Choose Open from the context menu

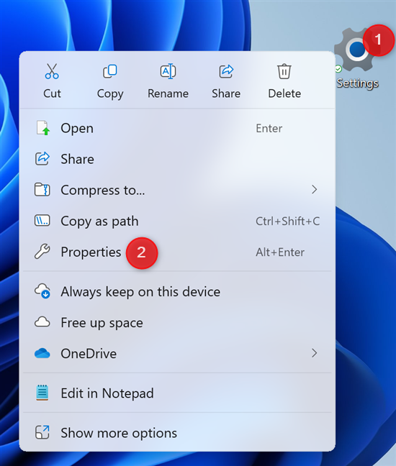pyautogui.click(x=177, y=128)
